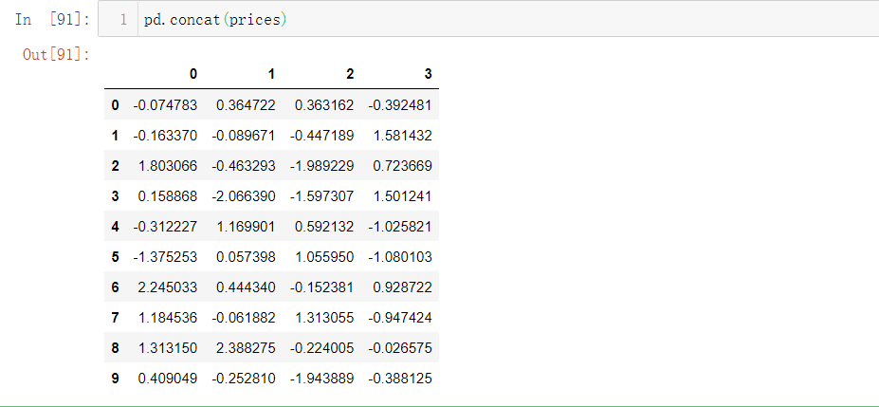
Task: Select cell value 1.313055
Action: [x=324, y=318]
